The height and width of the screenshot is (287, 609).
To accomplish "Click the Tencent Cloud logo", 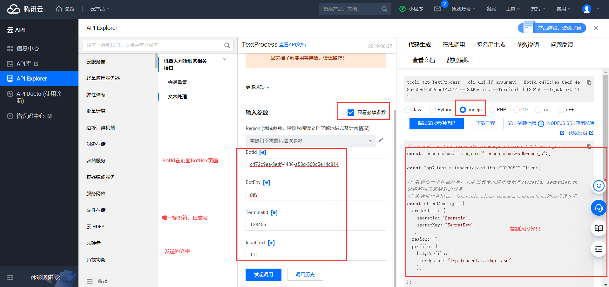I will click(x=25, y=9).
